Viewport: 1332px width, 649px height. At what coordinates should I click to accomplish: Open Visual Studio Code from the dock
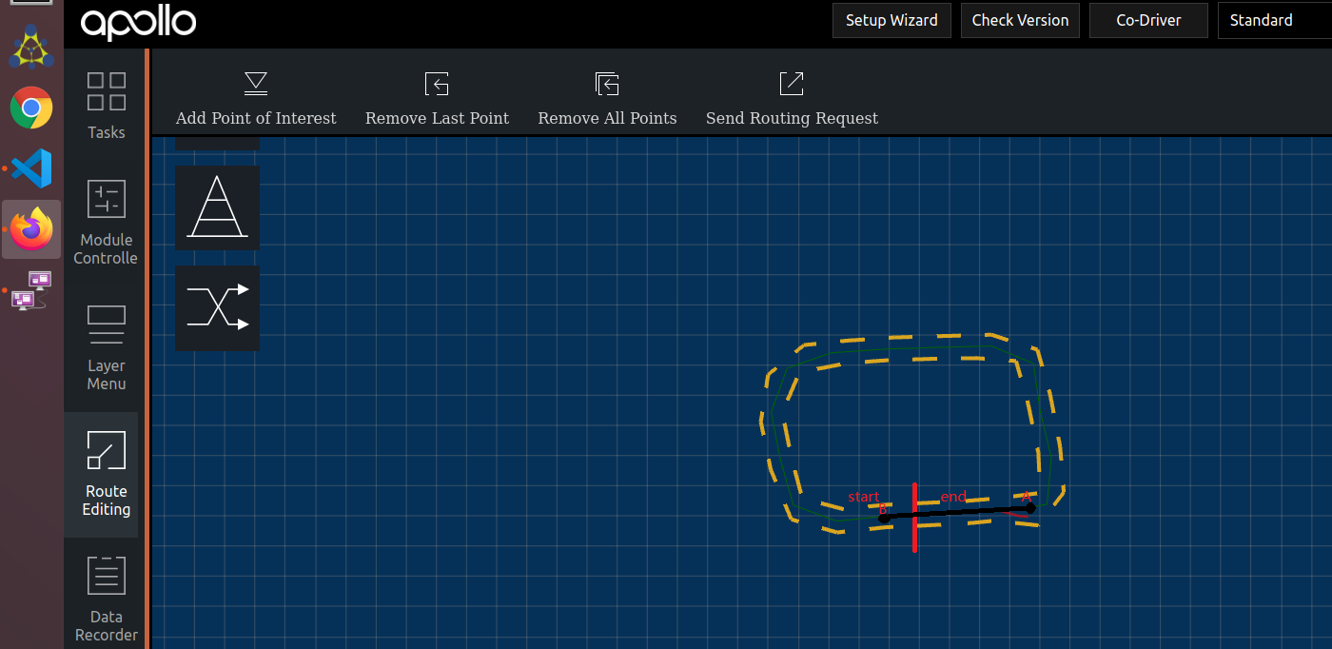coord(31,167)
